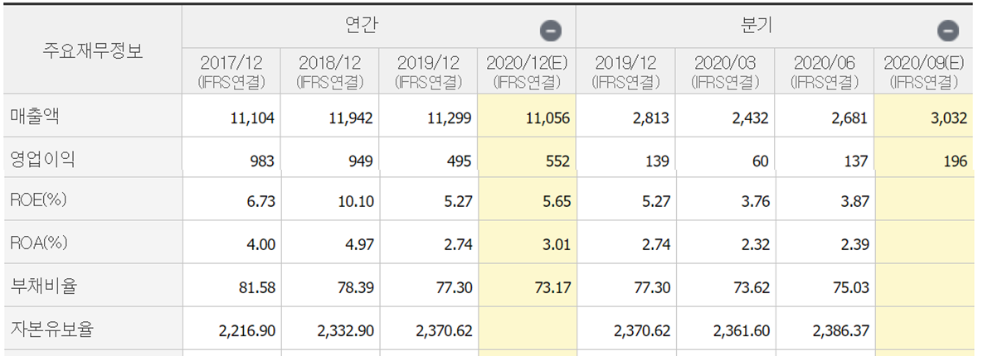
Task: Click the 2019/12 header under 분기
Action: tap(627, 70)
